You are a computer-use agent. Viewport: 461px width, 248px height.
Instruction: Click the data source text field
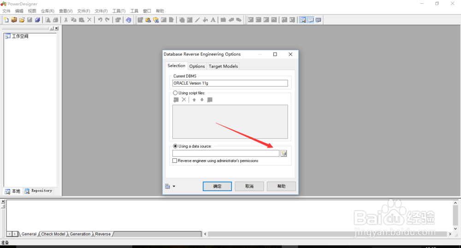pos(226,153)
